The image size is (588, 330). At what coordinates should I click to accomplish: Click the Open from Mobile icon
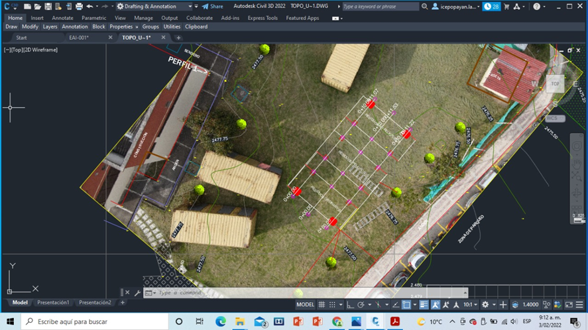pyautogui.click(x=69, y=7)
